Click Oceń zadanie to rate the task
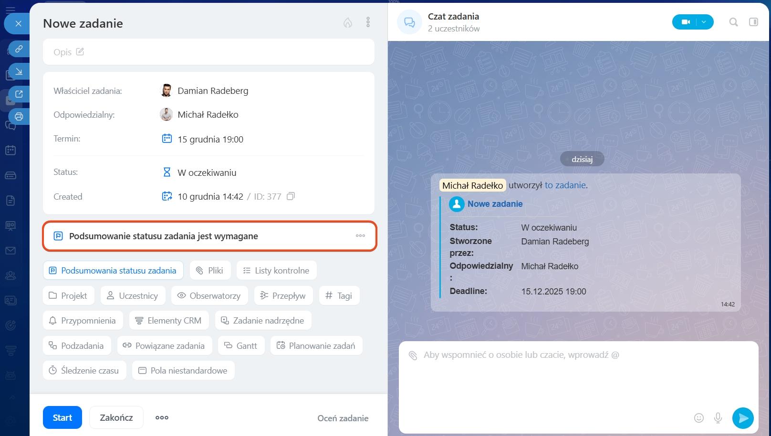Image resolution: width=771 pixels, height=436 pixels. 343,418
